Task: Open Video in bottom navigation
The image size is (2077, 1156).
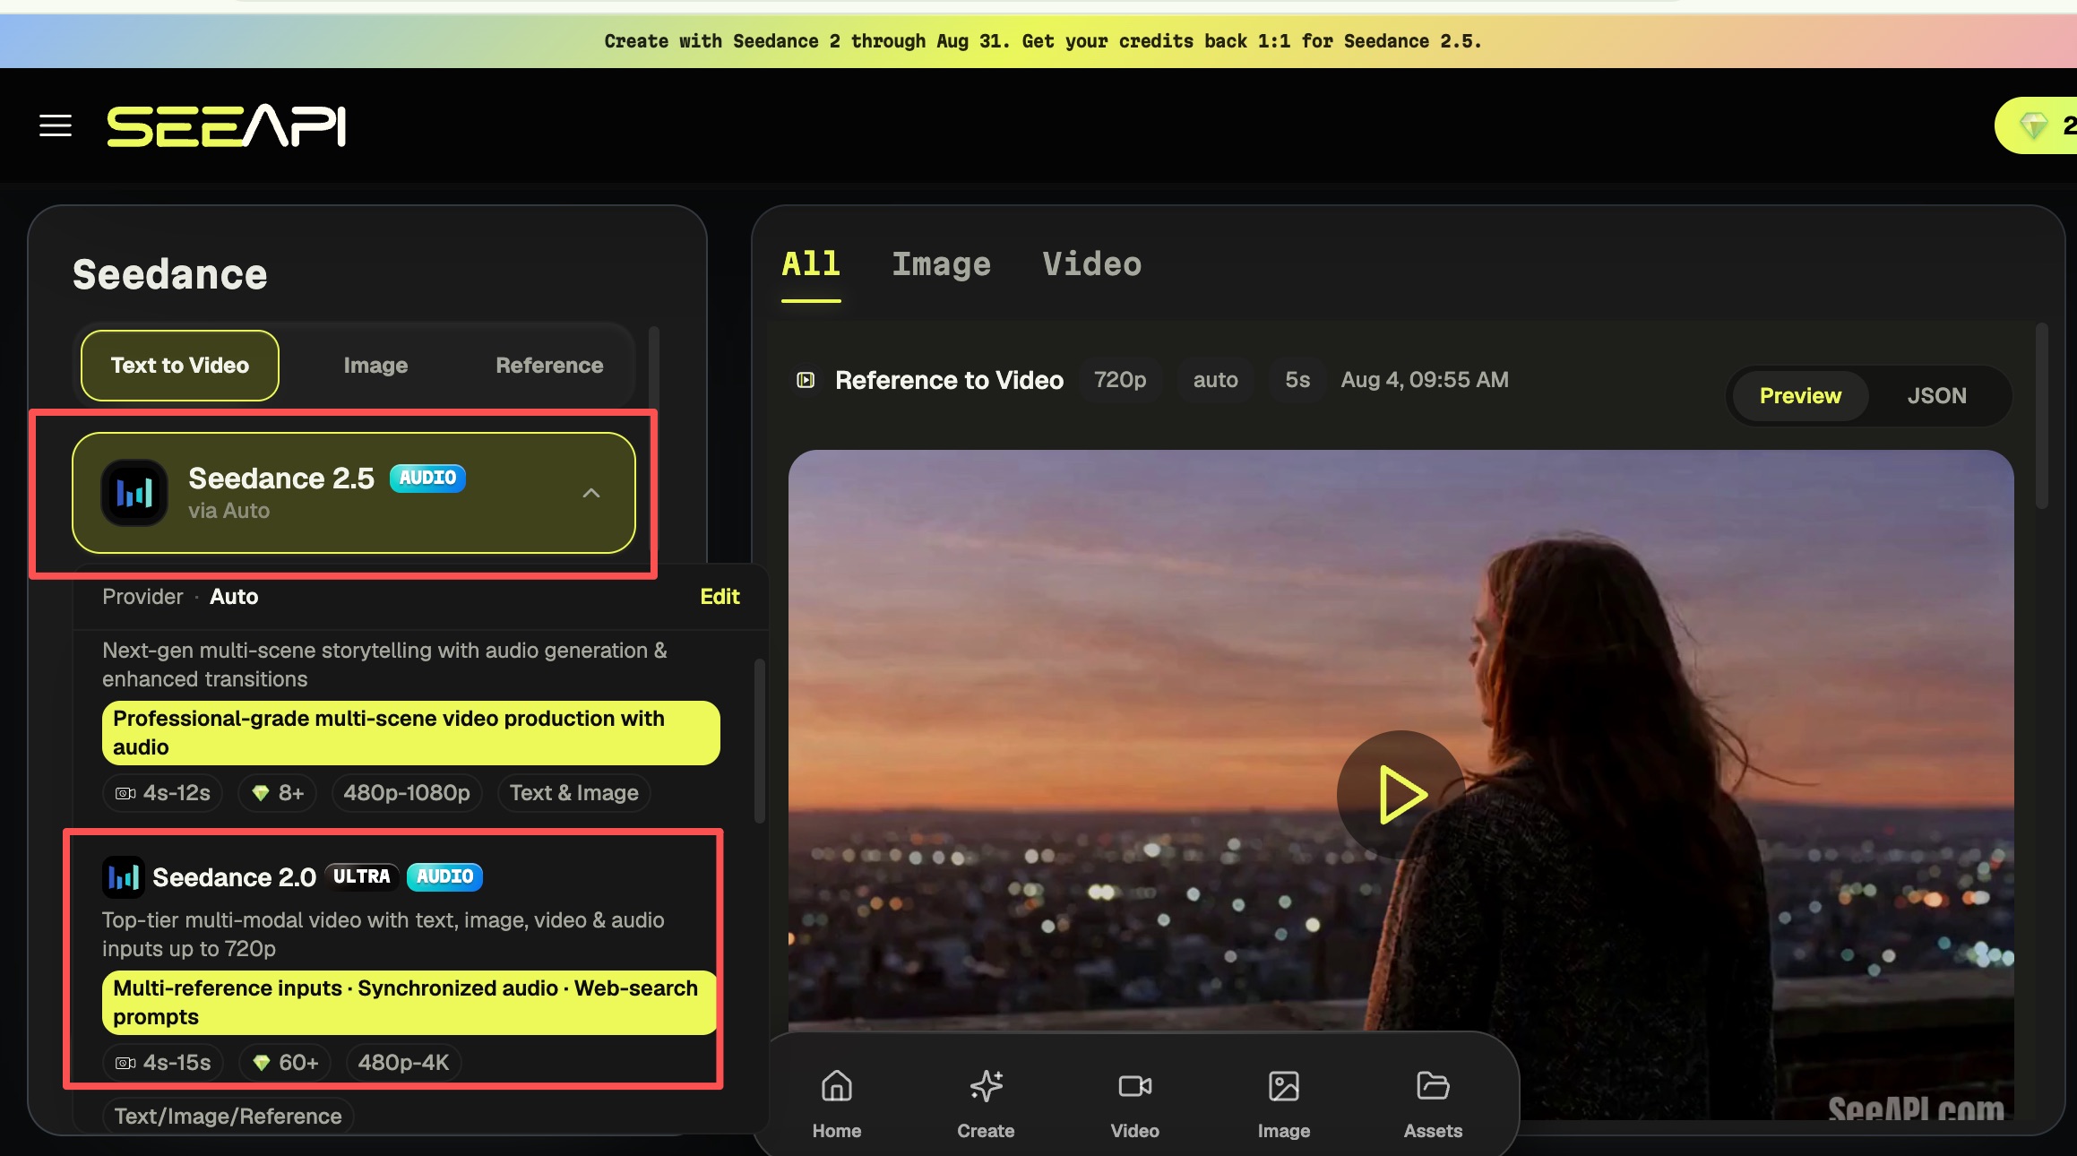Action: coord(1135,1103)
